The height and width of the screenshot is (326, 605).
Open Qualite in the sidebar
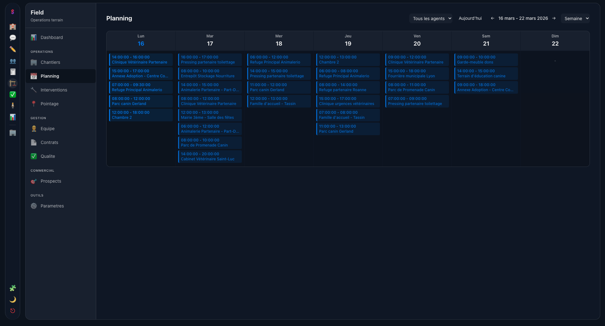click(x=61, y=156)
